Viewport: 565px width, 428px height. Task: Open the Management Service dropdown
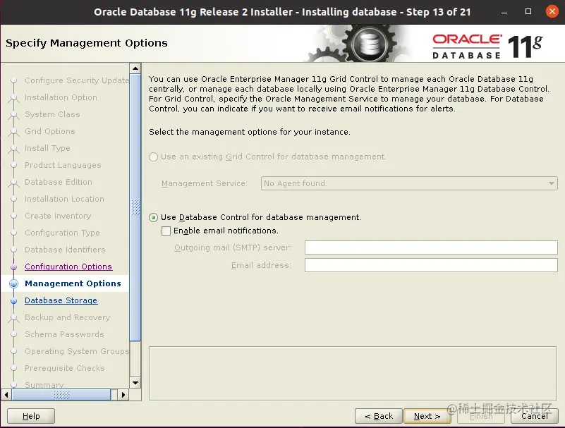click(x=409, y=183)
